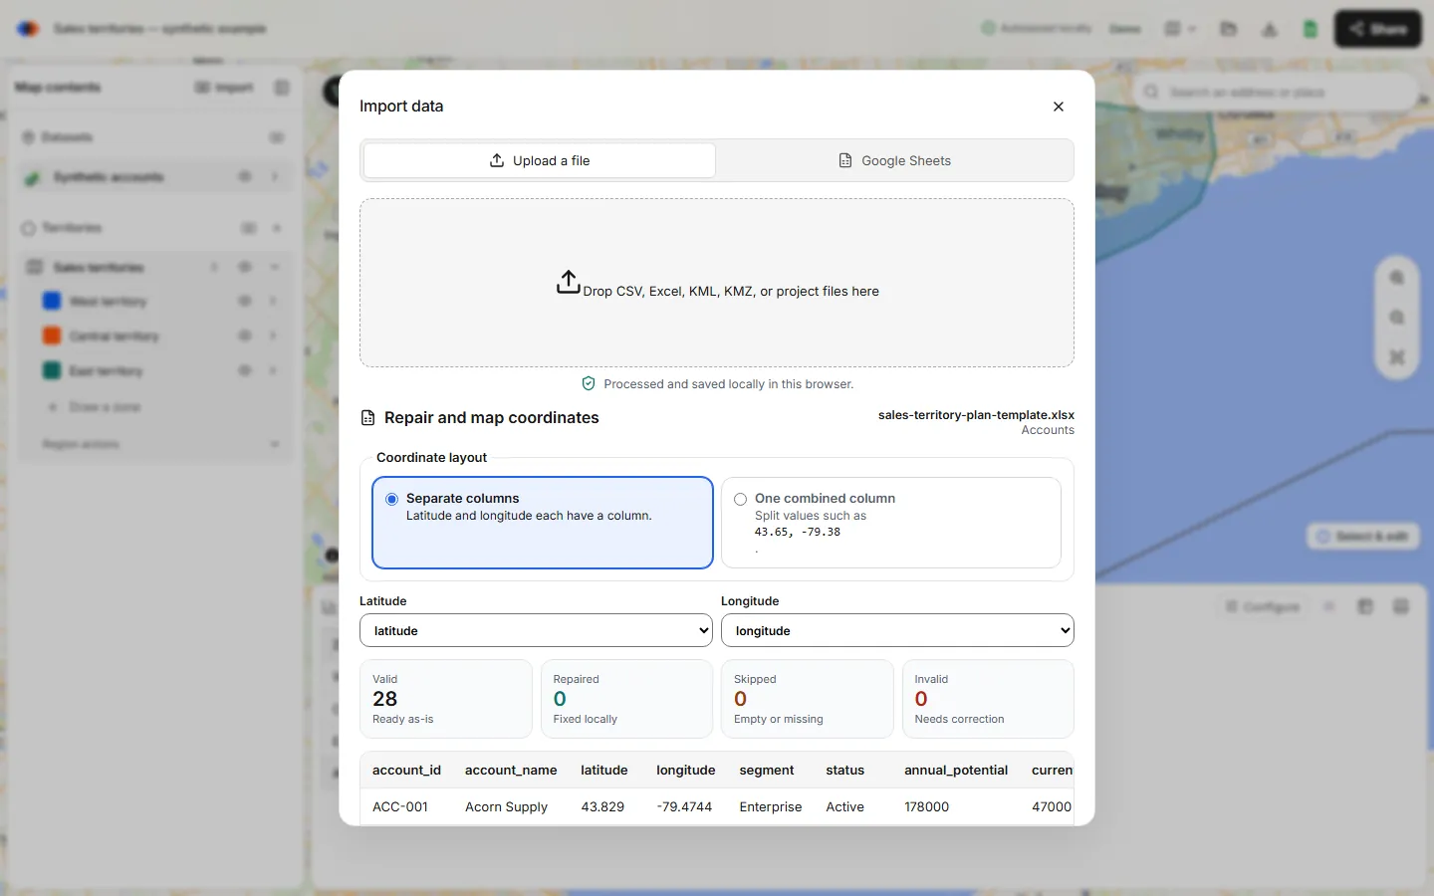Expand the East territory row chevron
Image resolution: width=1434 pixels, height=896 pixels.
click(x=273, y=370)
